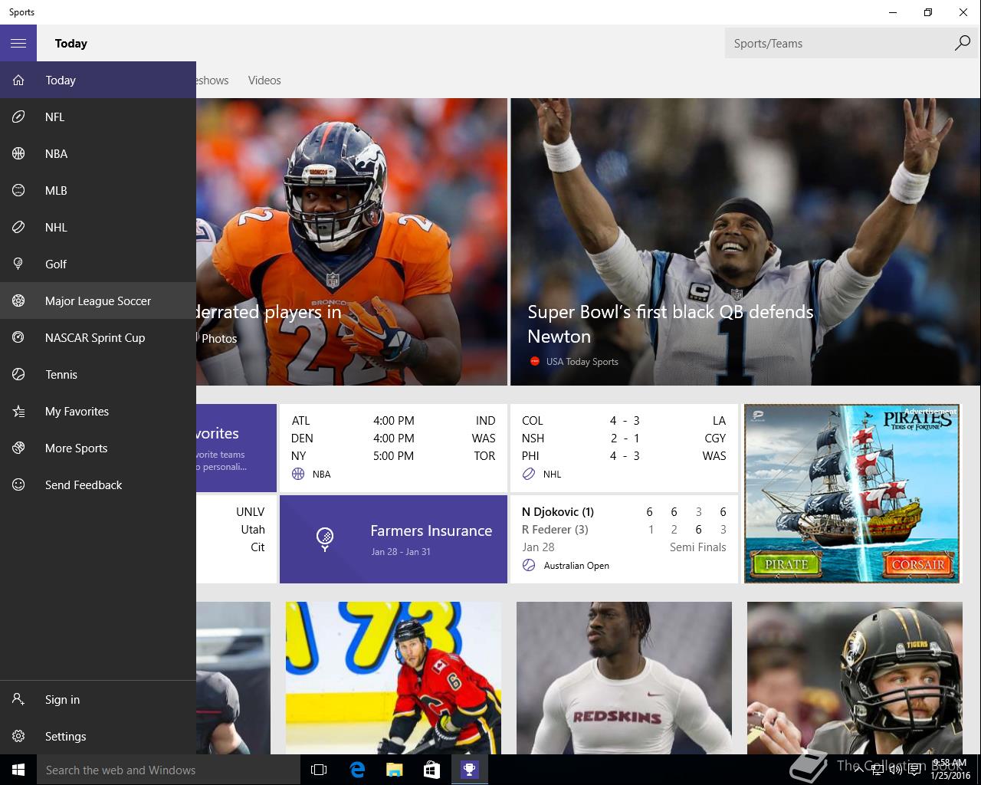Open the Redskins player article thumbnail
Screen dimensions: 981x785
624,678
